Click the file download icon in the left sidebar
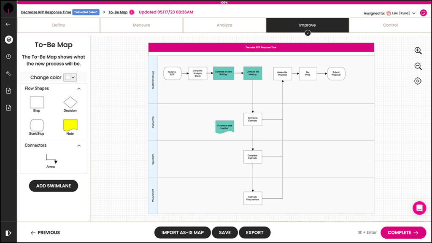The height and width of the screenshot is (243, 432). pos(8,107)
